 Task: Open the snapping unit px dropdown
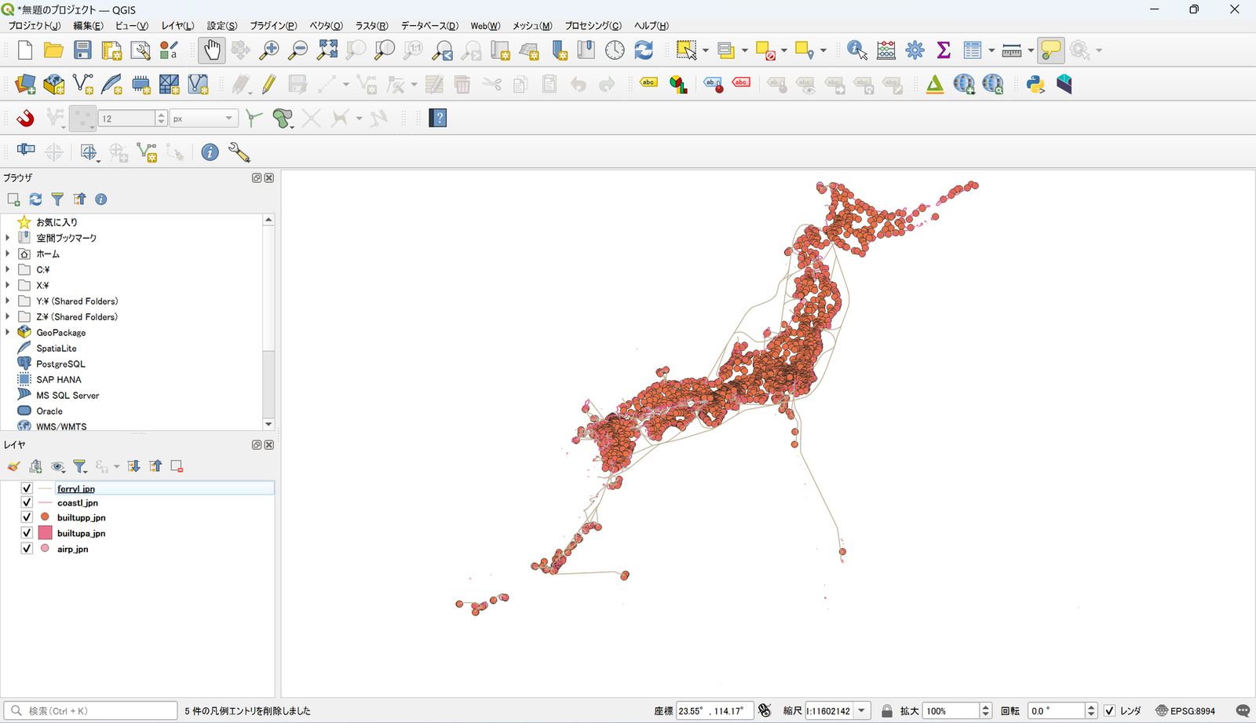[x=204, y=119]
